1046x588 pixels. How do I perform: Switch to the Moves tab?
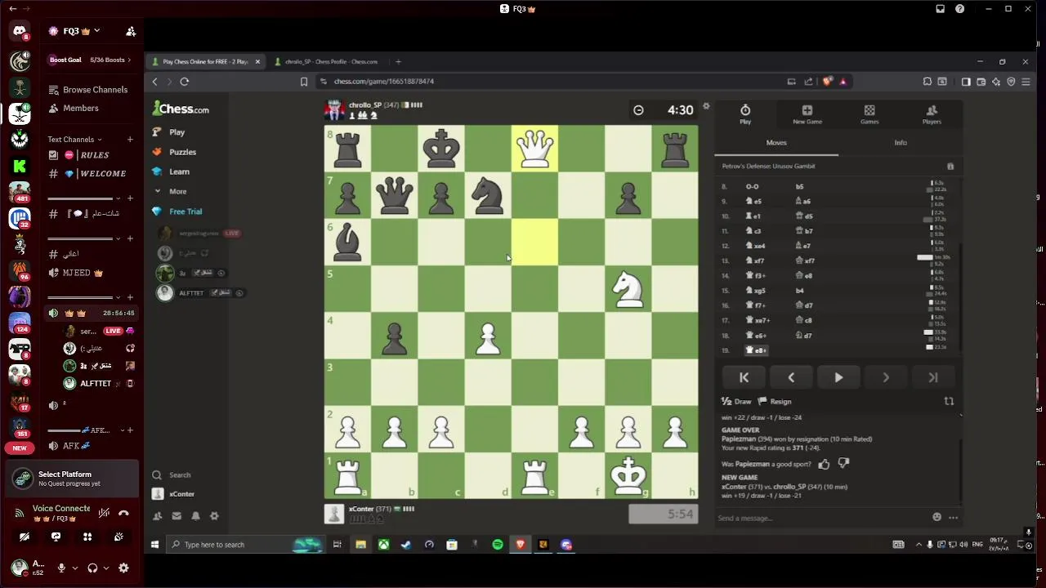tap(776, 143)
